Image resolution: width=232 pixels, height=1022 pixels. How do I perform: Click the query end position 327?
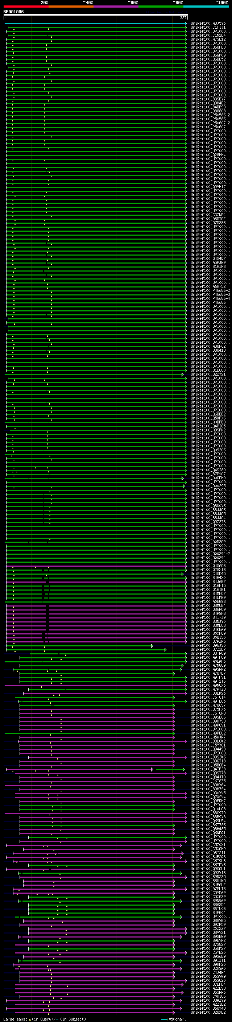[183, 18]
